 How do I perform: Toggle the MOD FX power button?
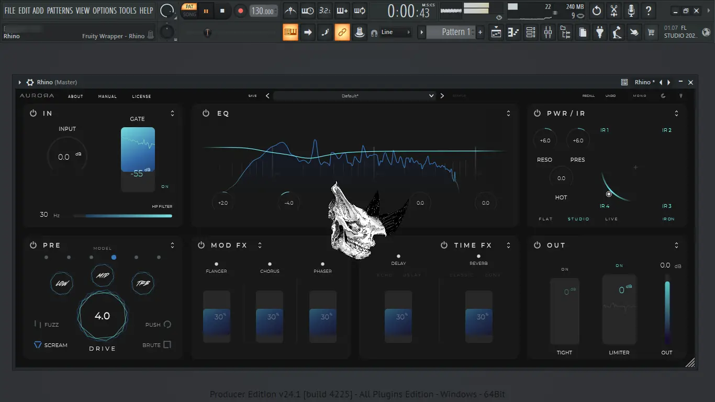pyautogui.click(x=201, y=245)
